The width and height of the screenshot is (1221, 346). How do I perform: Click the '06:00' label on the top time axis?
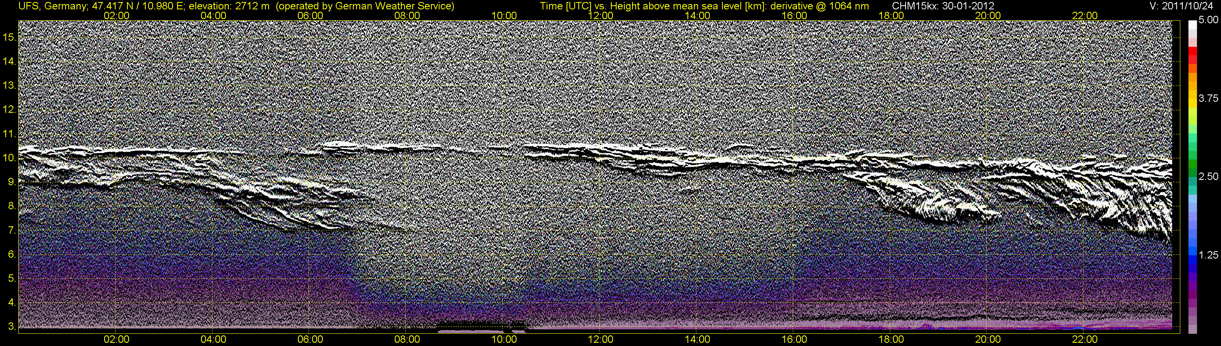(x=311, y=15)
